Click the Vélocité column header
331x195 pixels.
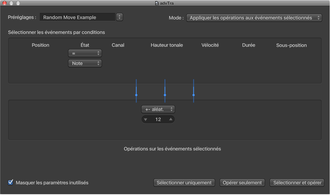pos(210,45)
